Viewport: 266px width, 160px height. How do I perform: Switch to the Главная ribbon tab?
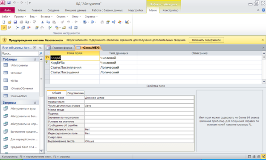(37, 10)
